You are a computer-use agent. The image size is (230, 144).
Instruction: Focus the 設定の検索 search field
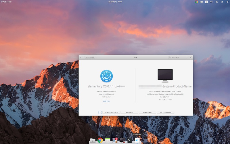(178, 57)
